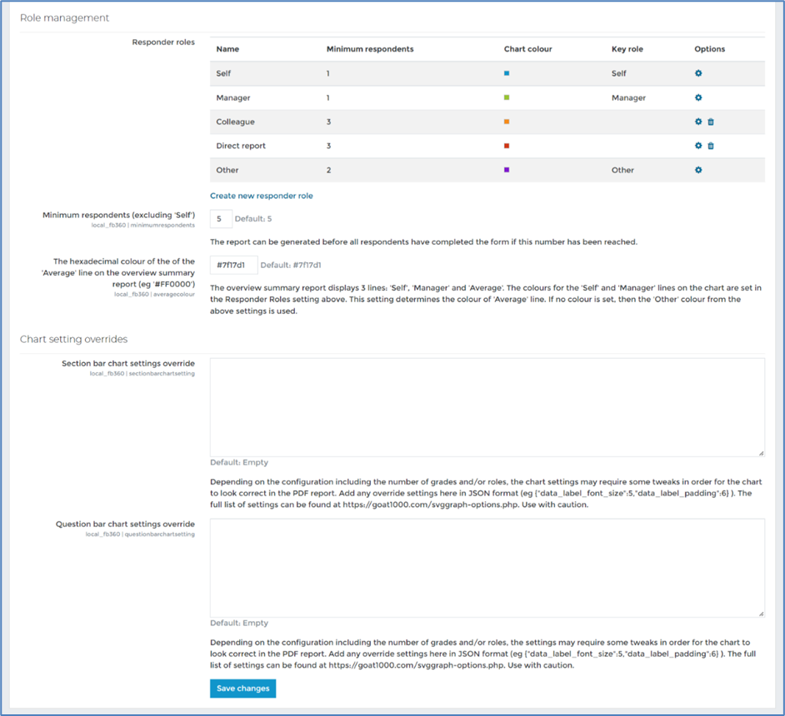The width and height of the screenshot is (785, 716).
Task: Select the Self name cell
Action: point(223,73)
